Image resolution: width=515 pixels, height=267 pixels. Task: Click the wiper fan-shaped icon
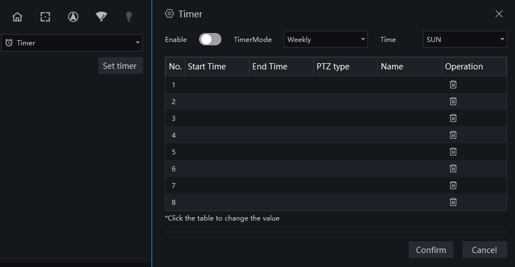click(101, 17)
